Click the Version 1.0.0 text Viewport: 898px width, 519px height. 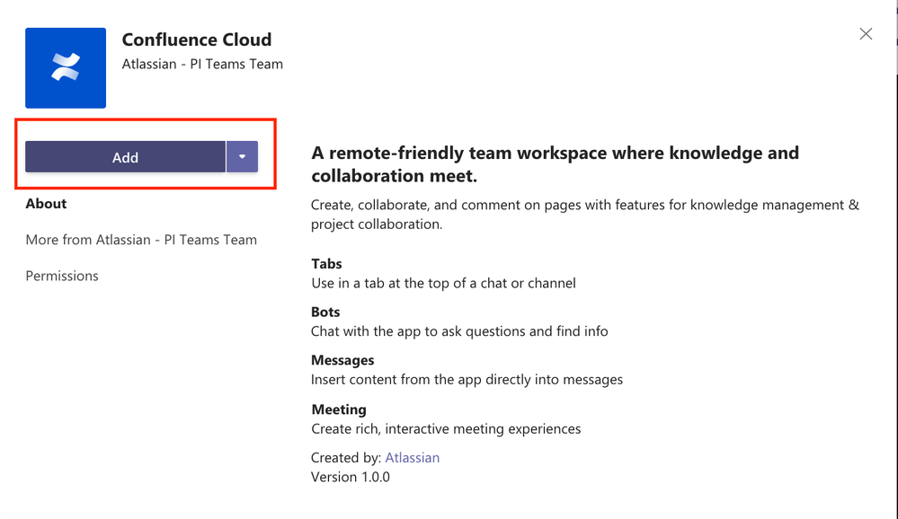pos(351,477)
